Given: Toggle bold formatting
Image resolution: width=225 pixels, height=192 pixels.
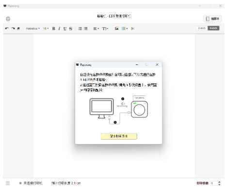Looking at the screenshot, I should [x=54, y=29].
